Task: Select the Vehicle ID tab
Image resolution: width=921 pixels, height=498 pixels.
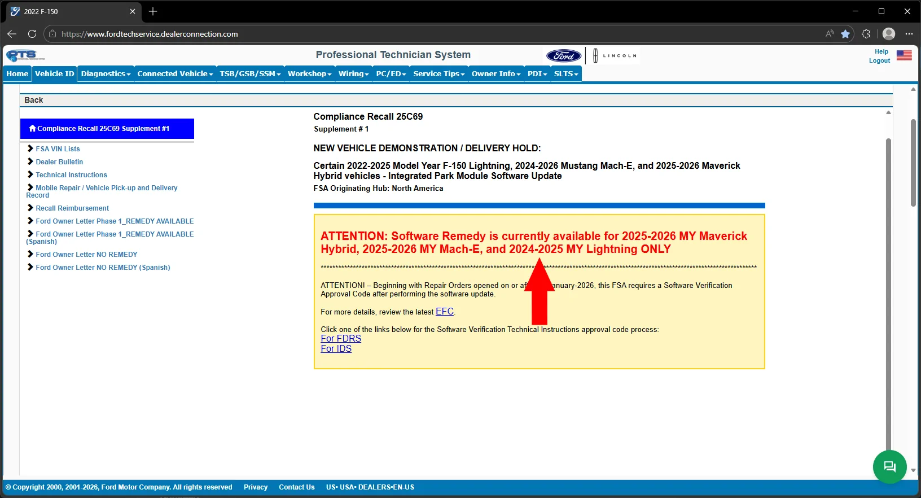Action: tap(54, 74)
